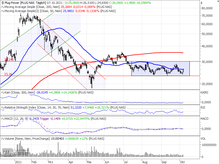Click the VOL panel label on the right axis

tap(203, 139)
